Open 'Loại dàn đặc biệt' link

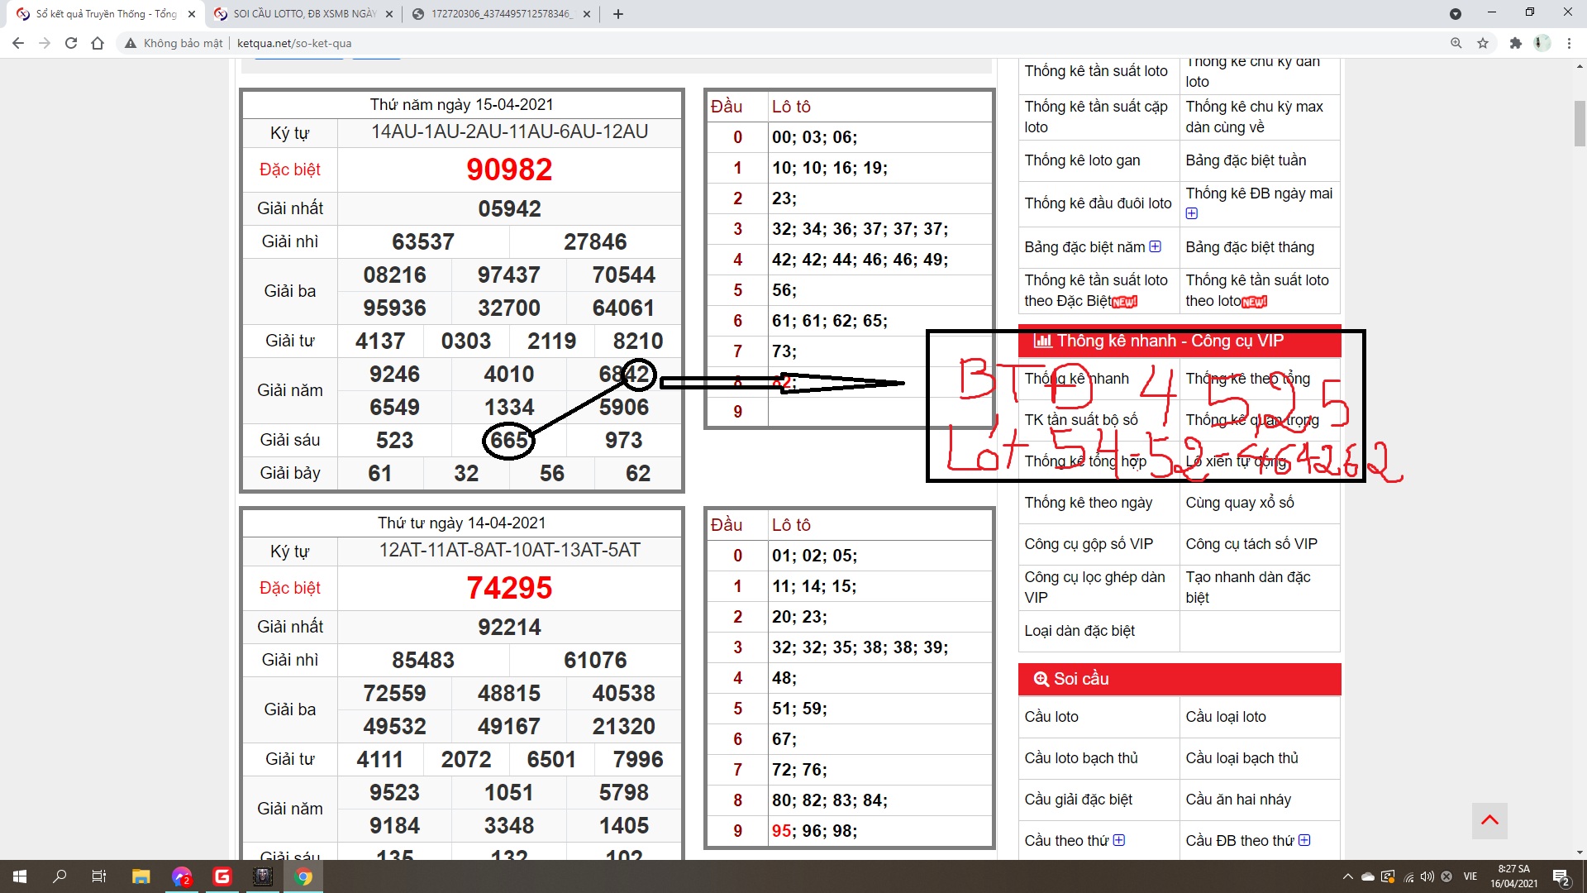(x=1079, y=631)
